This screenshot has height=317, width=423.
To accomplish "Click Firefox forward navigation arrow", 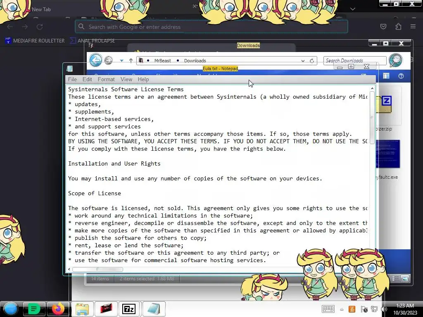I will click(x=25, y=27).
